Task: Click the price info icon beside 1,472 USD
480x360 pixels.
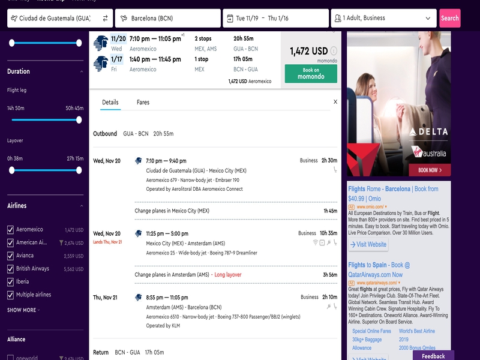Action: coord(334,51)
